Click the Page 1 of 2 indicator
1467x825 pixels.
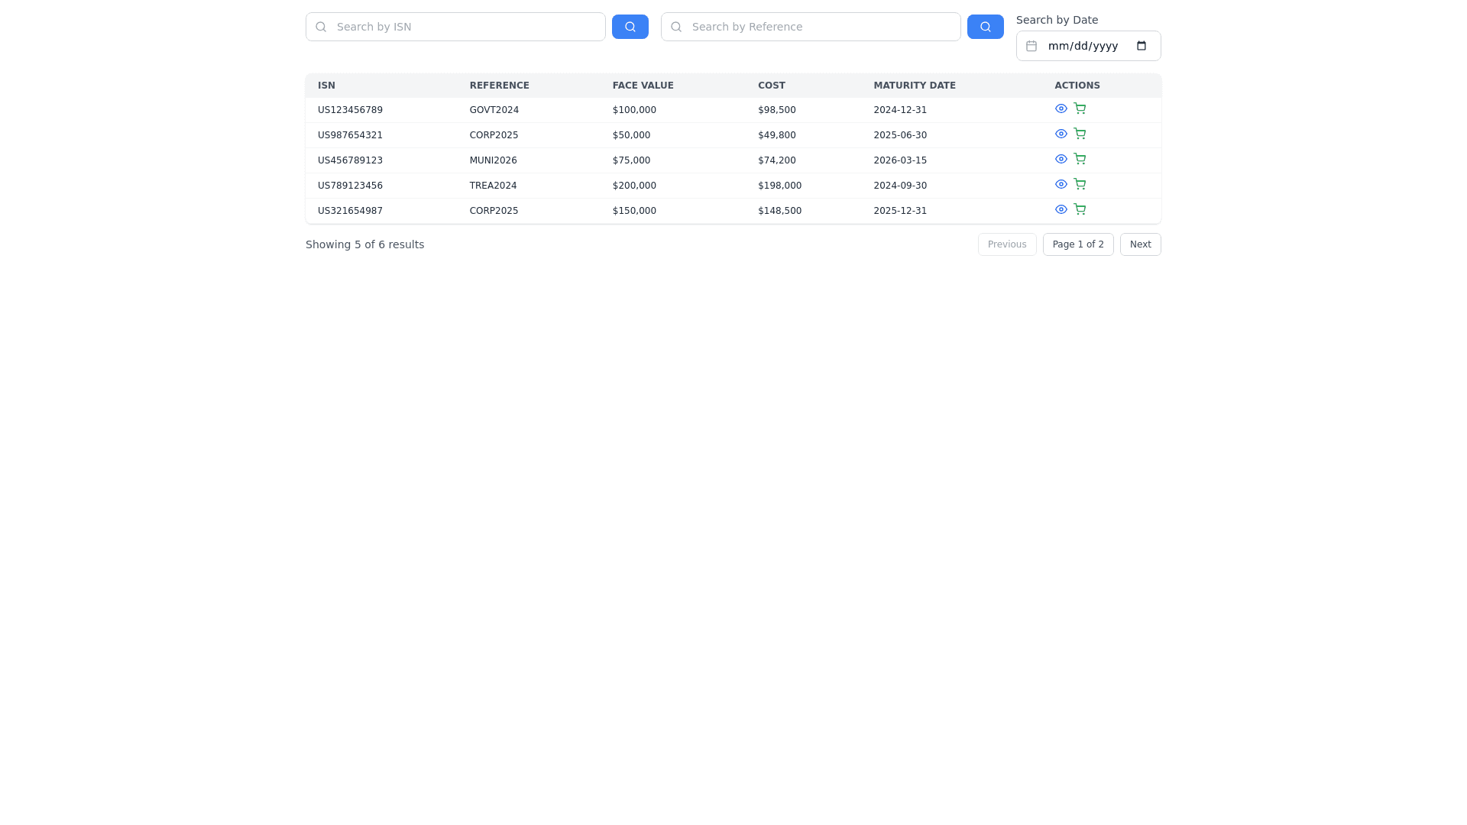point(1077,244)
